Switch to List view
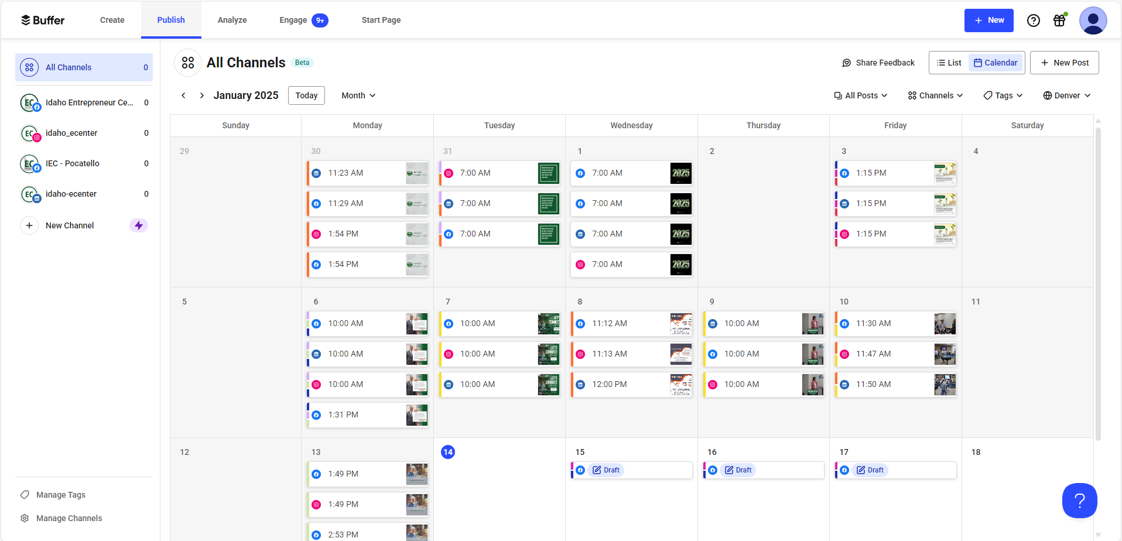 point(949,63)
